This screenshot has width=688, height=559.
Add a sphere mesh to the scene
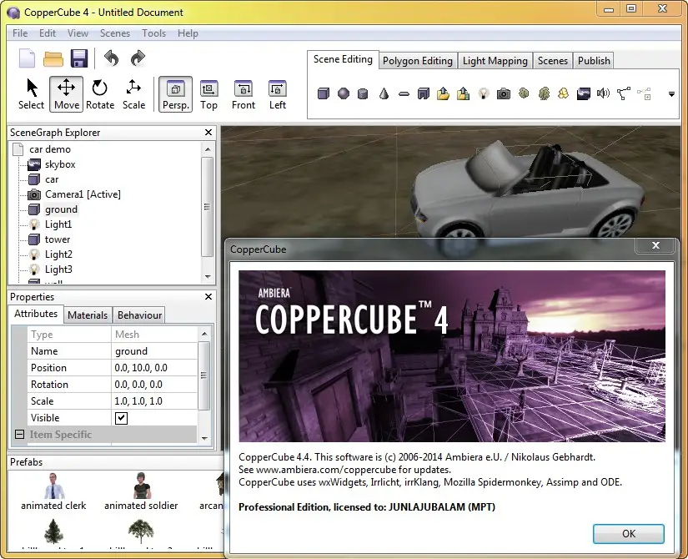tap(344, 93)
